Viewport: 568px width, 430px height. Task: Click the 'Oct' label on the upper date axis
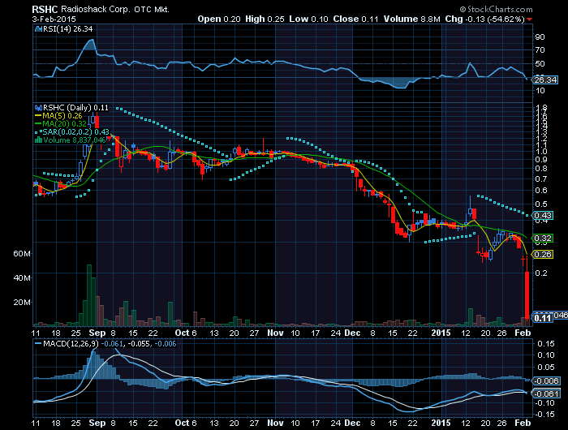point(182,333)
